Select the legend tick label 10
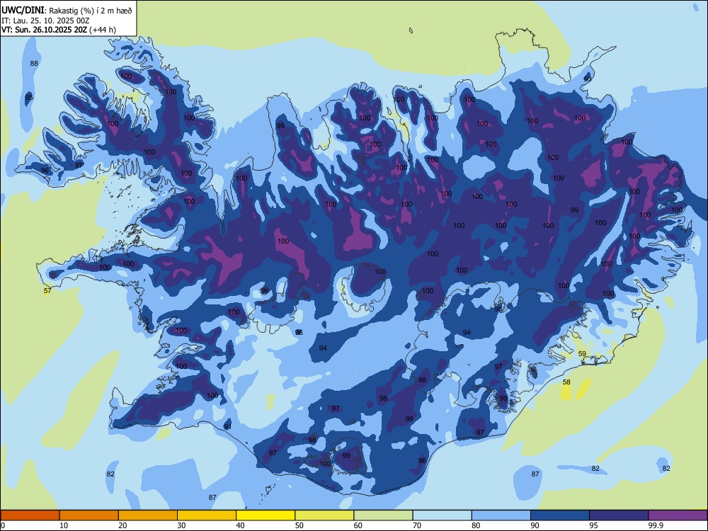This screenshot has width=708, height=531. [64, 525]
